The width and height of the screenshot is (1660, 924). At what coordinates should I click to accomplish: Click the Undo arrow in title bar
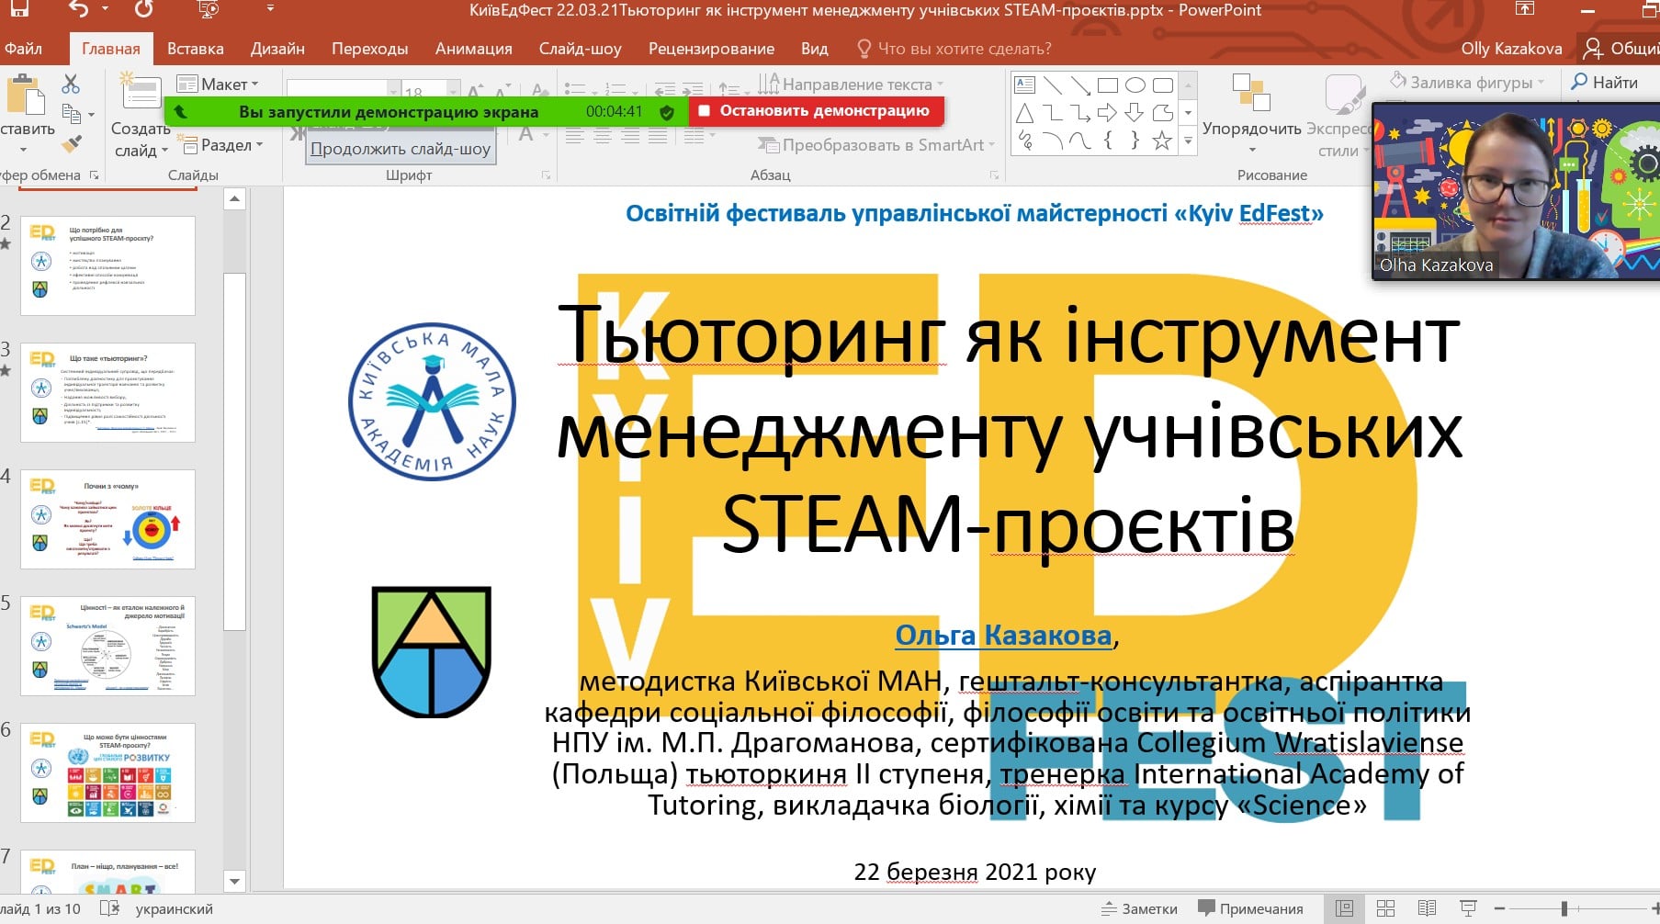tap(79, 10)
